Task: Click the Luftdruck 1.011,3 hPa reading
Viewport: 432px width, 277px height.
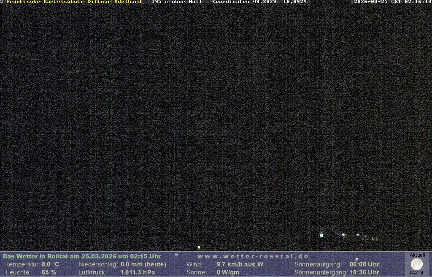Action: 137,272
